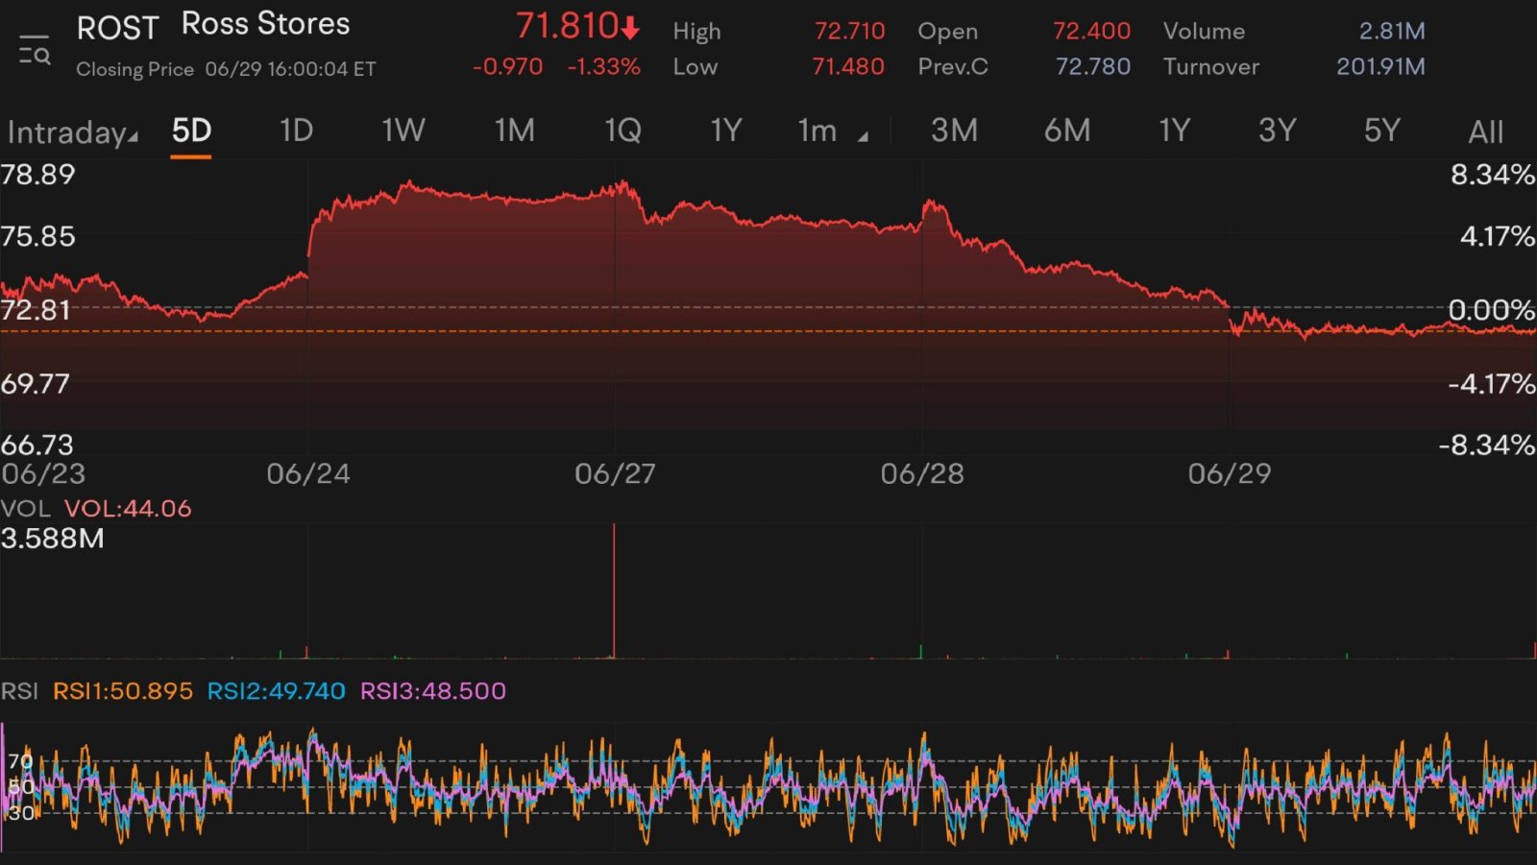
Task: Click the 06/27 date marker
Action: click(x=615, y=474)
